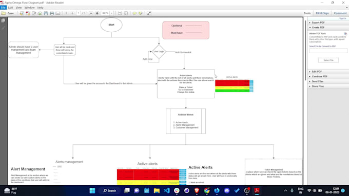Image resolution: width=349 pixels, height=196 pixels.
Task: Open Google Chrome from taskbar
Action: (207, 191)
